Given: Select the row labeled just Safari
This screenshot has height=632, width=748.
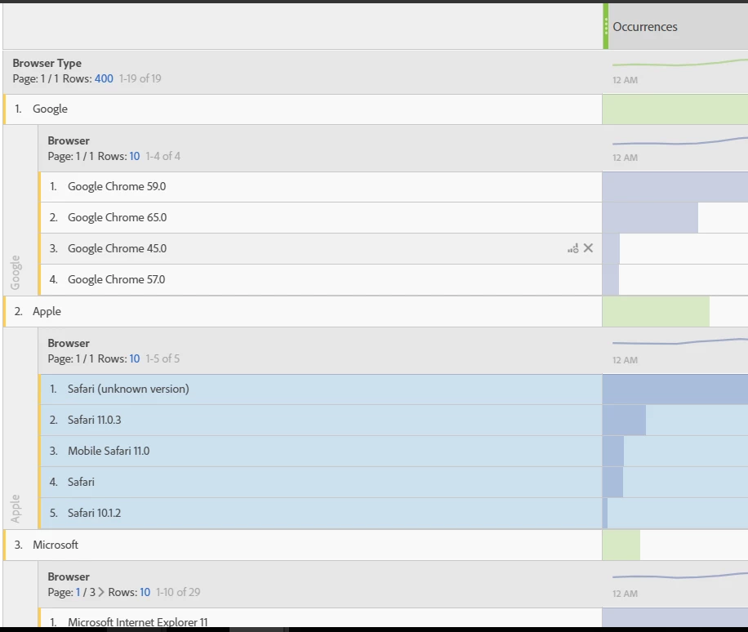Looking at the screenshot, I should tap(321, 483).
